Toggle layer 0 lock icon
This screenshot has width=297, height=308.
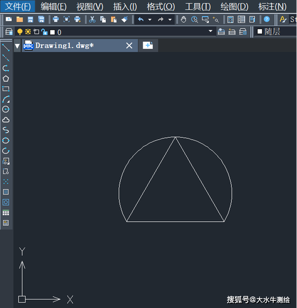coord(45,32)
